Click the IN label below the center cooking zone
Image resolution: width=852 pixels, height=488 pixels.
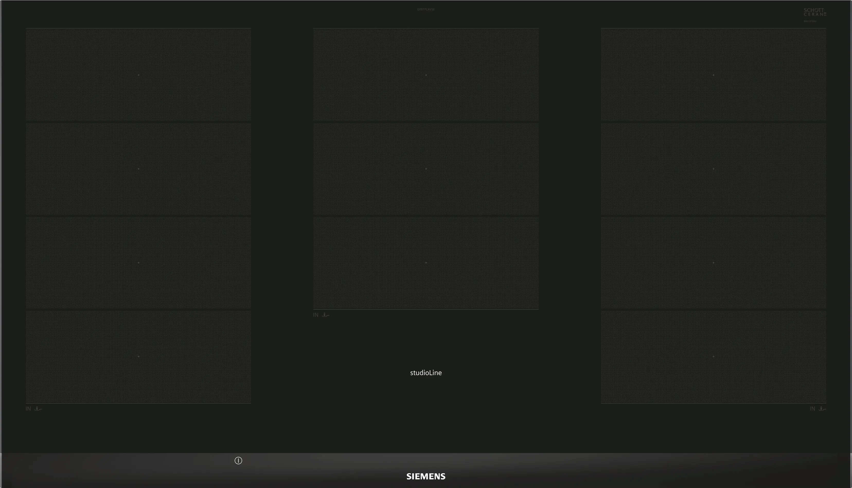316,315
